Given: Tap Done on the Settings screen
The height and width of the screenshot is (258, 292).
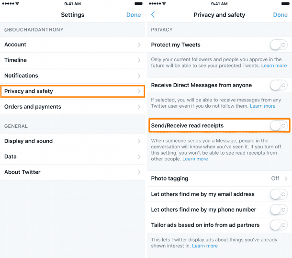Looking at the screenshot, I should coord(134,15).
